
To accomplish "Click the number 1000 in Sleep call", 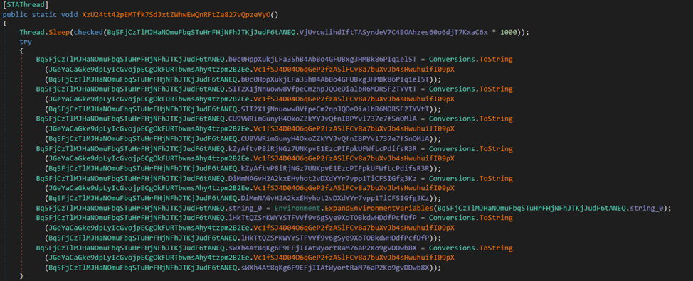I will 509,32.
